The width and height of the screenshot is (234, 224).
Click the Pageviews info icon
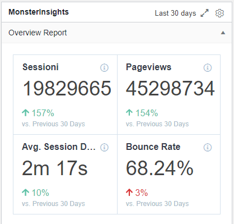tap(208, 67)
